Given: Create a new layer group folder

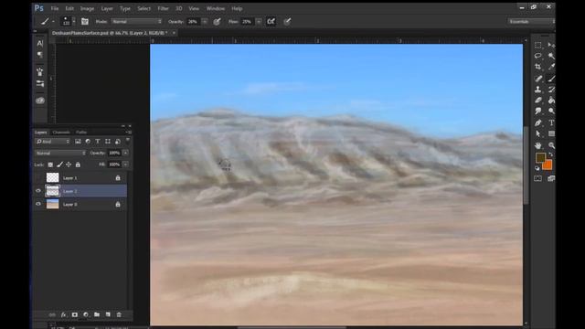Looking at the screenshot, I should pyautogui.click(x=97, y=314).
